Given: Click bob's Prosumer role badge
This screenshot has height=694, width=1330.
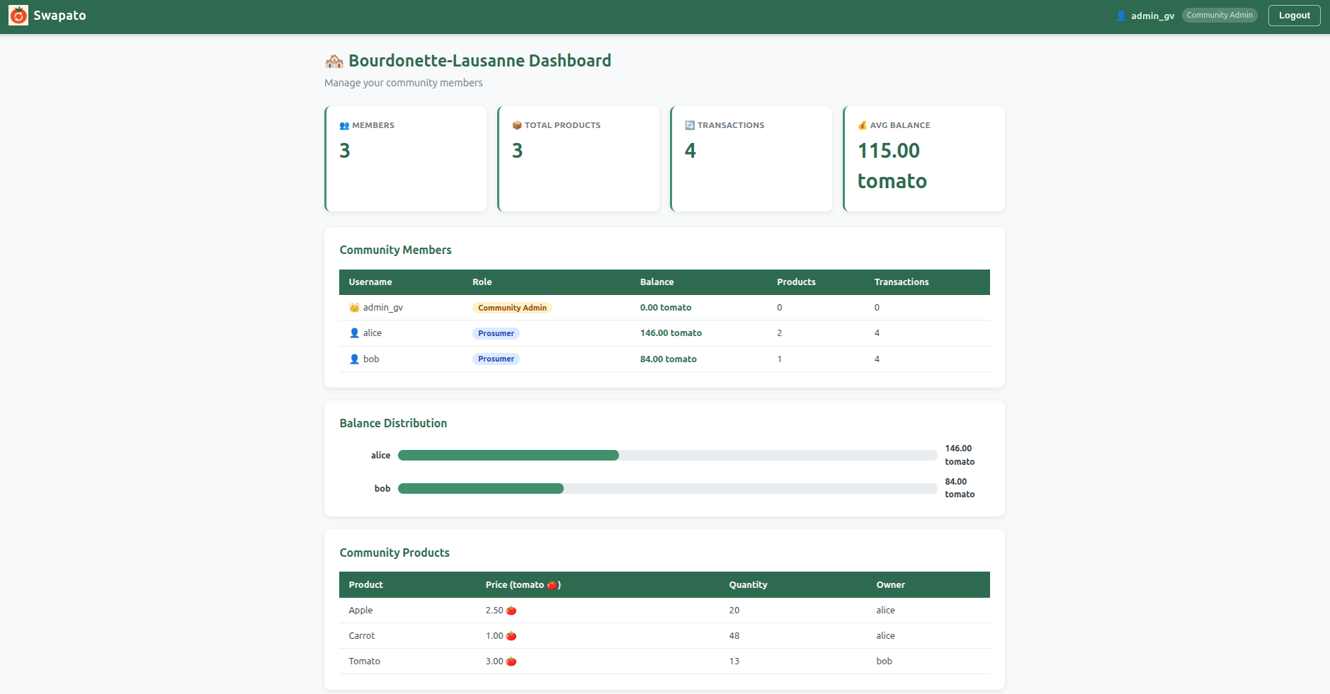Looking at the screenshot, I should (x=496, y=359).
